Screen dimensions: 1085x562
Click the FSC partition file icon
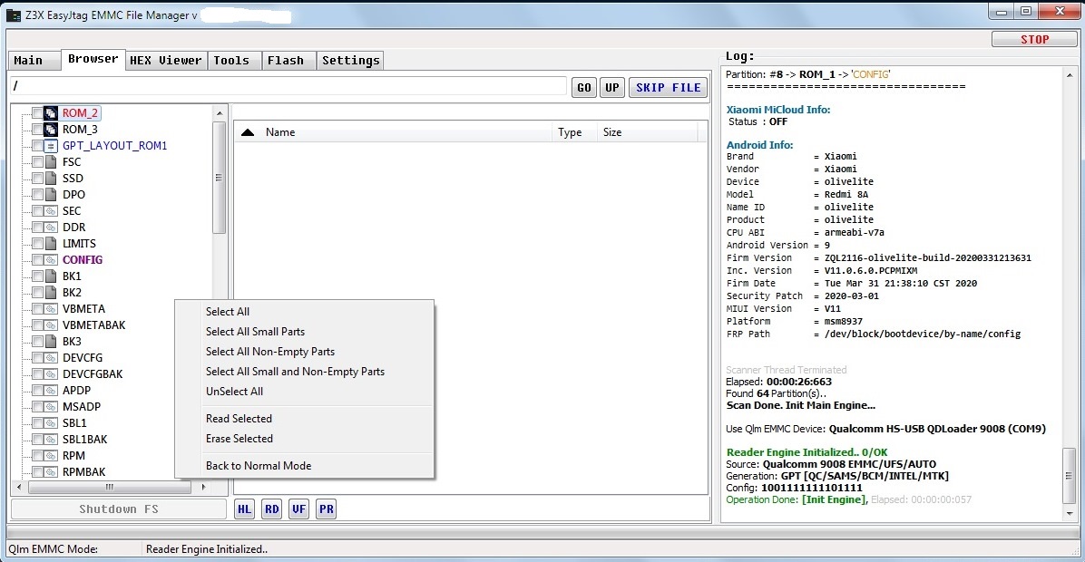pyautogui.click(x=51, y=162)
